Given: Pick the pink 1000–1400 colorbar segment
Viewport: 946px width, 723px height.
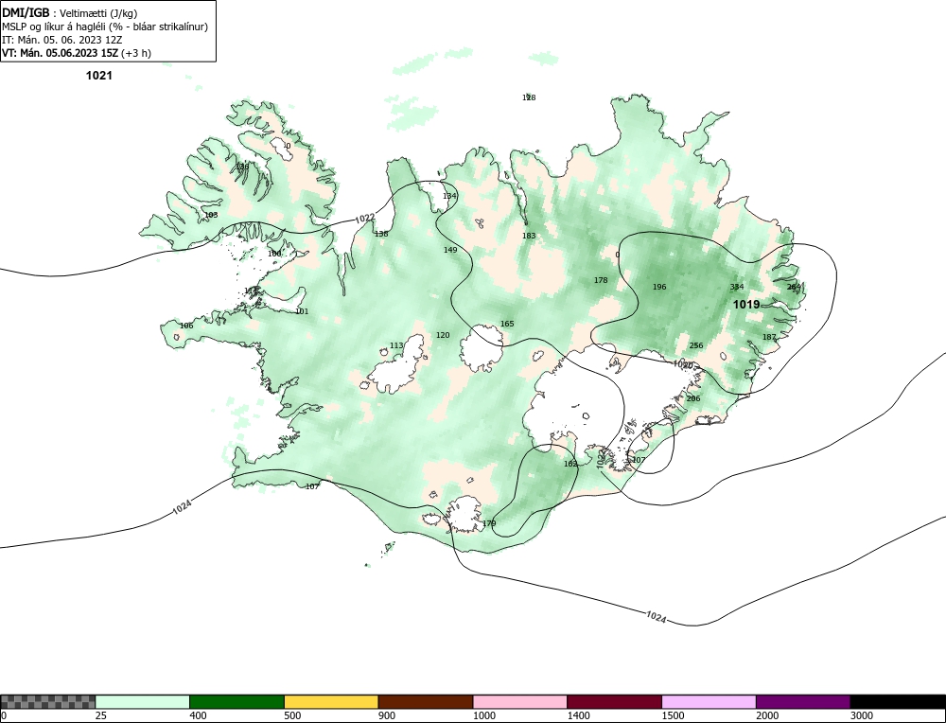Looking at the screenshot, I should coord(520,701).
